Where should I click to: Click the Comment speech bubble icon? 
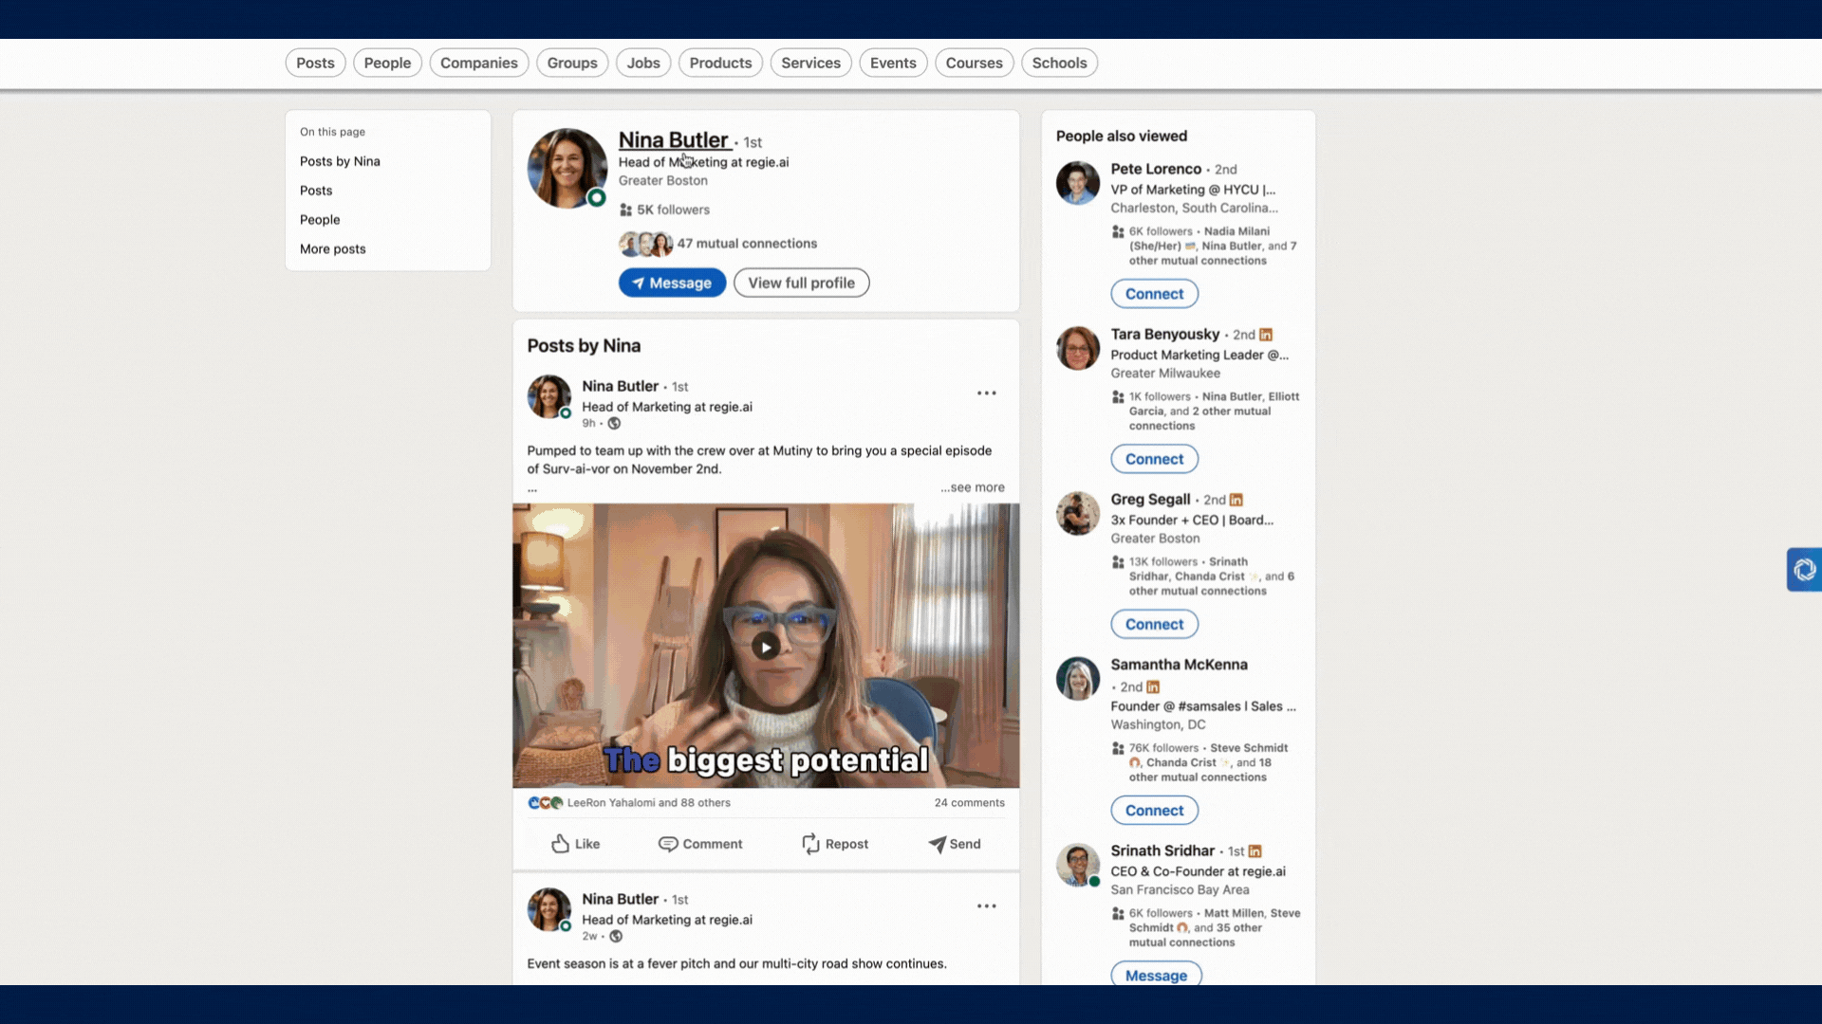[x=668, y=844]
